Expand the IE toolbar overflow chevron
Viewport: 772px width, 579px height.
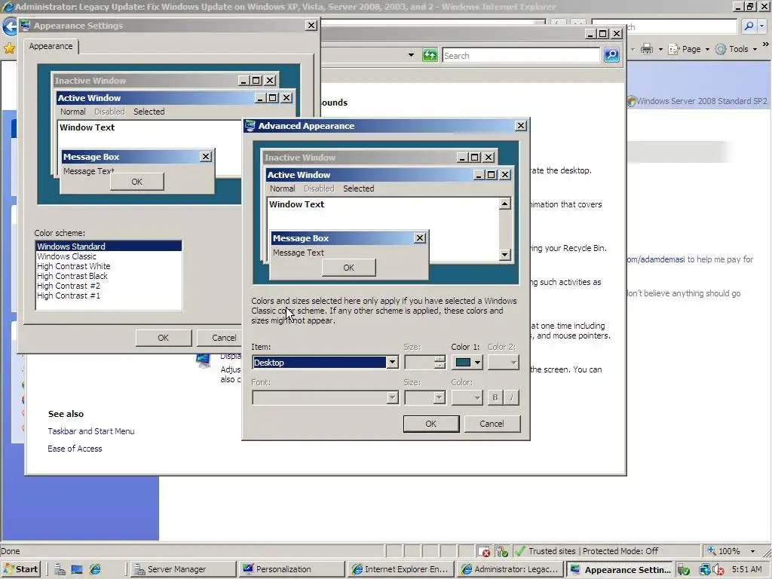pyautogui.click(x=766, y=44)
